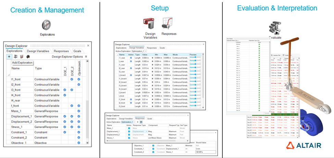Close the left Design Explorer panel
The image size is (334, 158).
[88, 45]
